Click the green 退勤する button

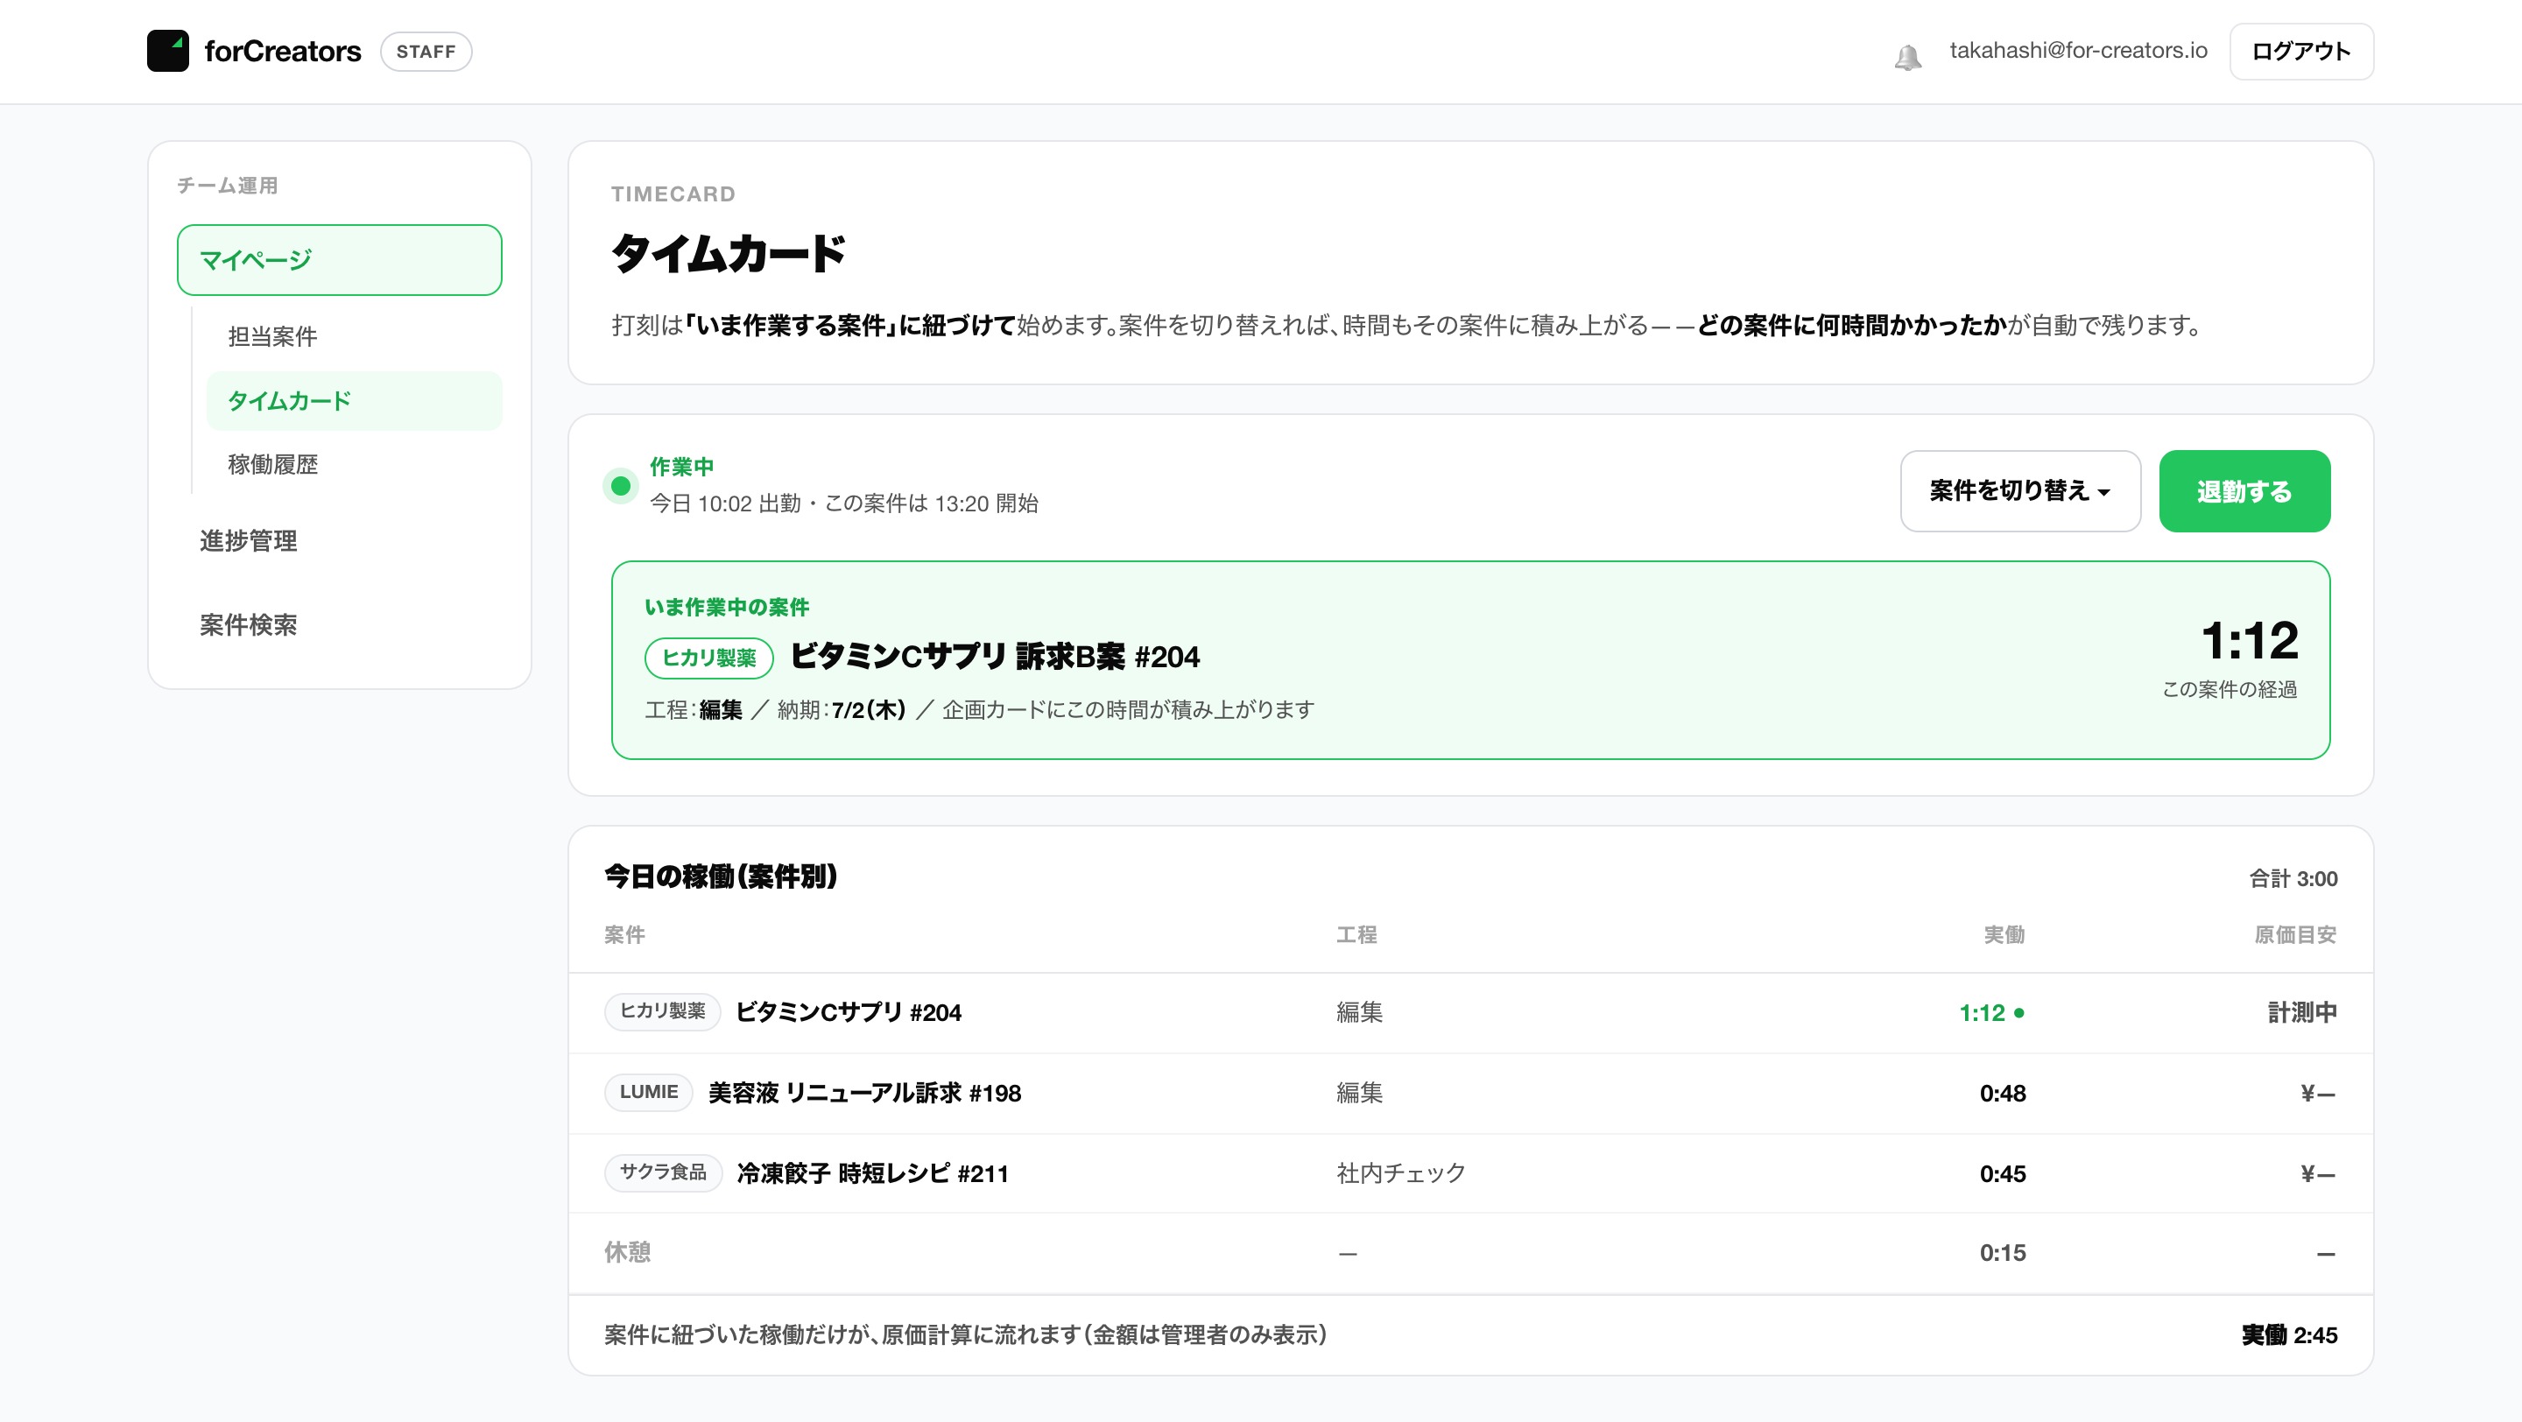[2244, 490]
